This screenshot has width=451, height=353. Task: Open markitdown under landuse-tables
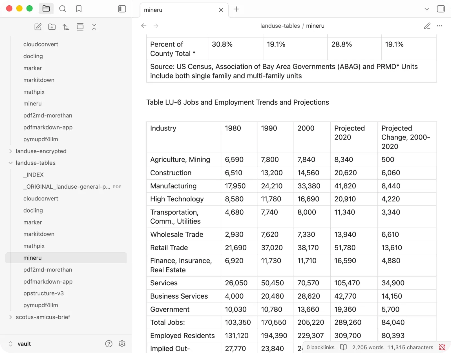coord(39,234)
